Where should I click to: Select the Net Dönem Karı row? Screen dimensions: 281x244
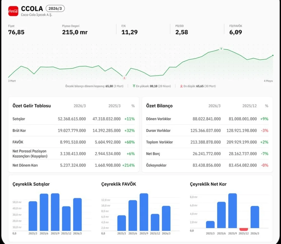(x=73, y=165)
